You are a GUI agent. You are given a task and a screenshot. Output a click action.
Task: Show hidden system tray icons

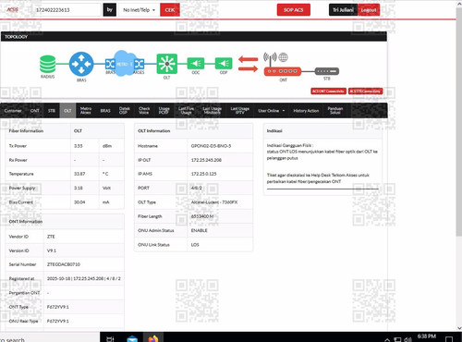[387, 340]
